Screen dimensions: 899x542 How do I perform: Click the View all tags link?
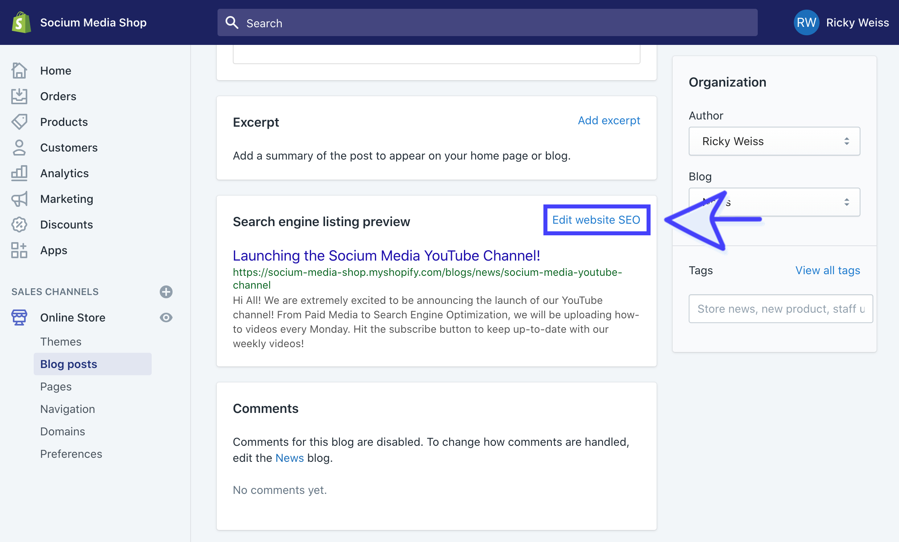tap(828, 270)
